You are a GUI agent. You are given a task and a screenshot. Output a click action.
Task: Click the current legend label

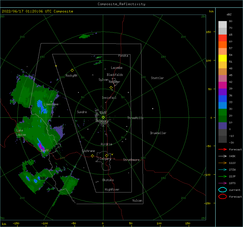pyautogui.click(x=235, y=190)
